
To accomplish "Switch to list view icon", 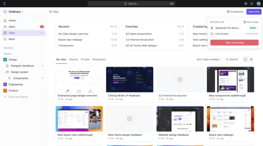I will pos(245,59).
